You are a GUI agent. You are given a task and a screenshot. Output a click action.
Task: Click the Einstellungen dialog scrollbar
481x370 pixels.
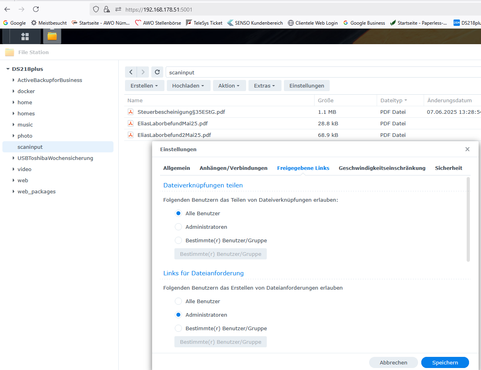[x=468, y=219]
